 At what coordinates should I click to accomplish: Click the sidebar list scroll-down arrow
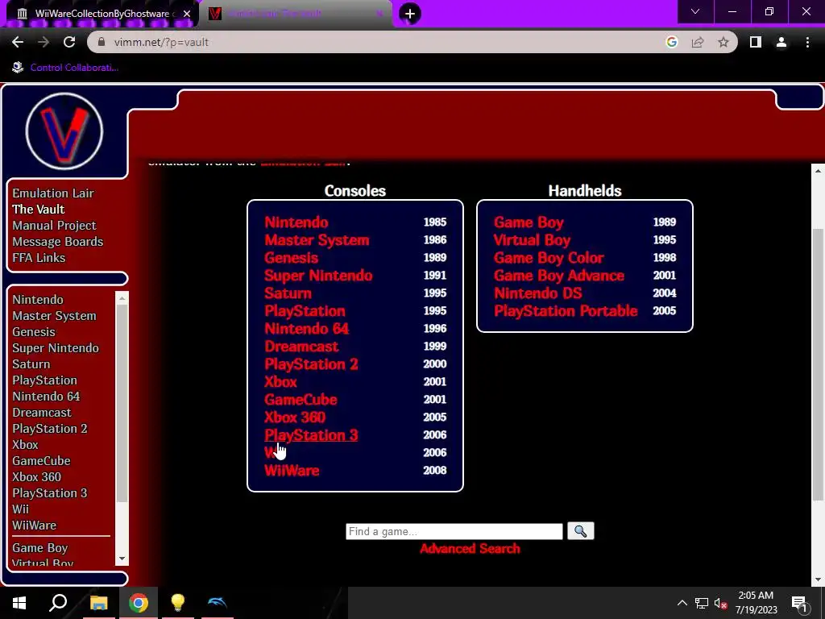tap(122, 559)
